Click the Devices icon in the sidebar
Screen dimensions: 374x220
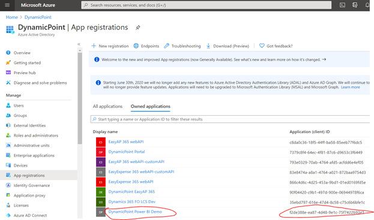coord(8,165)
